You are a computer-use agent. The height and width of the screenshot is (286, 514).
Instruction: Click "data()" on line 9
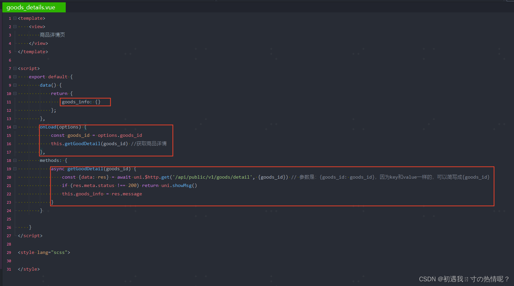pos(48,85)
